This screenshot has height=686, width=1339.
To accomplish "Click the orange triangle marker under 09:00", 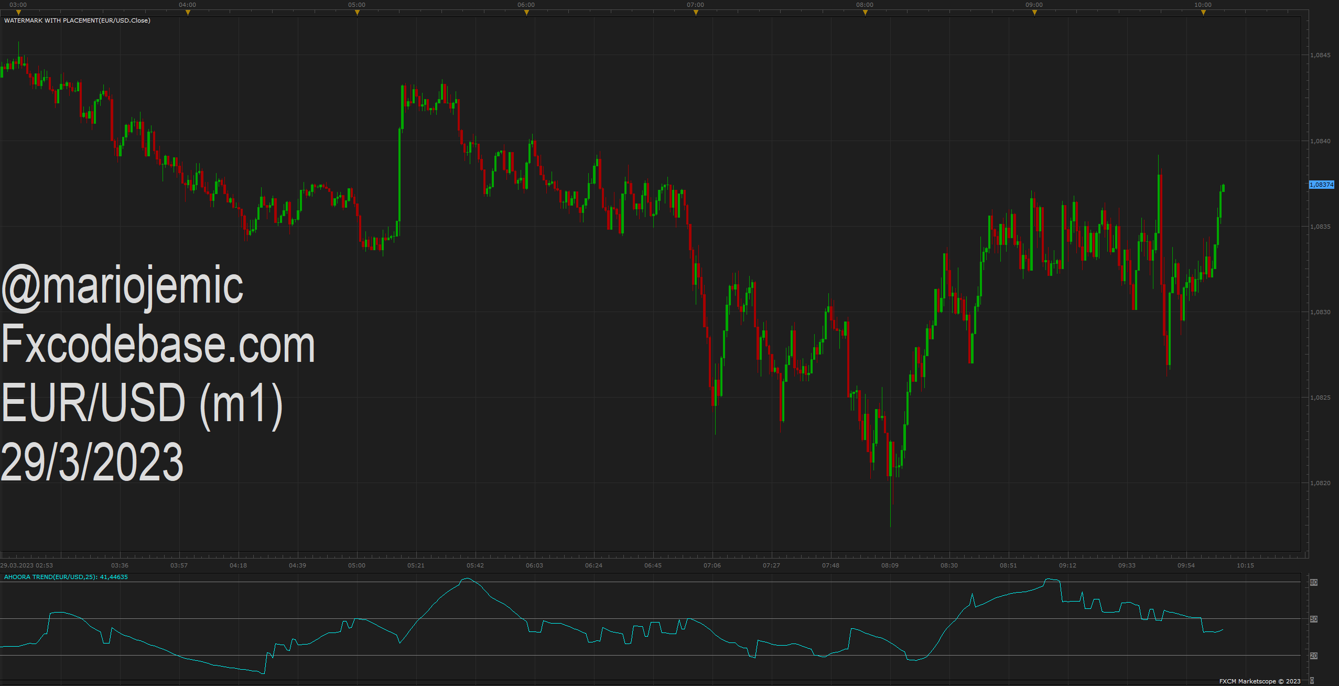I will [1034, 13].
